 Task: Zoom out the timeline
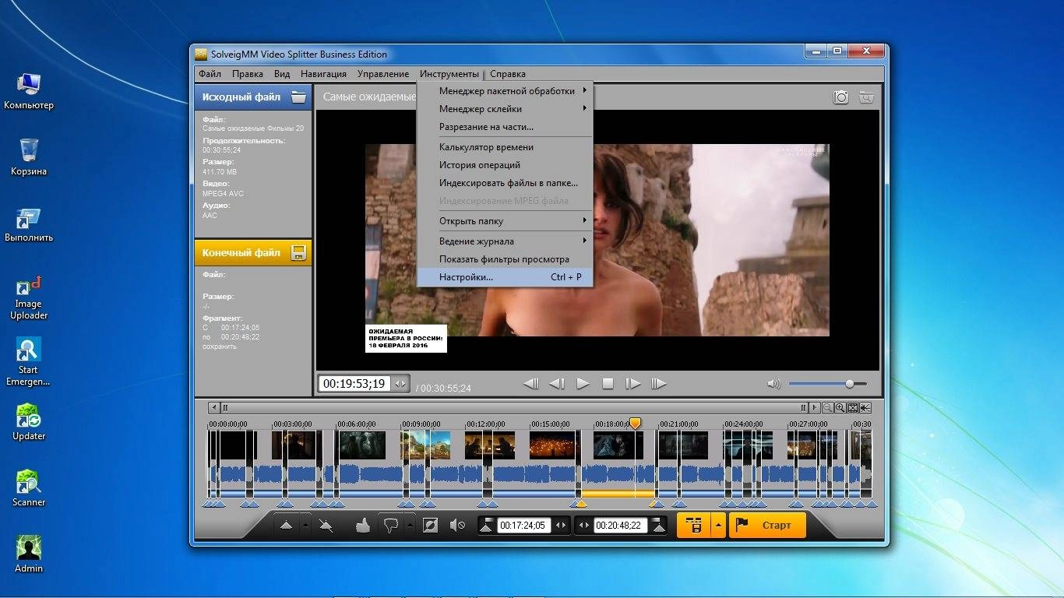tap(828, 407)
